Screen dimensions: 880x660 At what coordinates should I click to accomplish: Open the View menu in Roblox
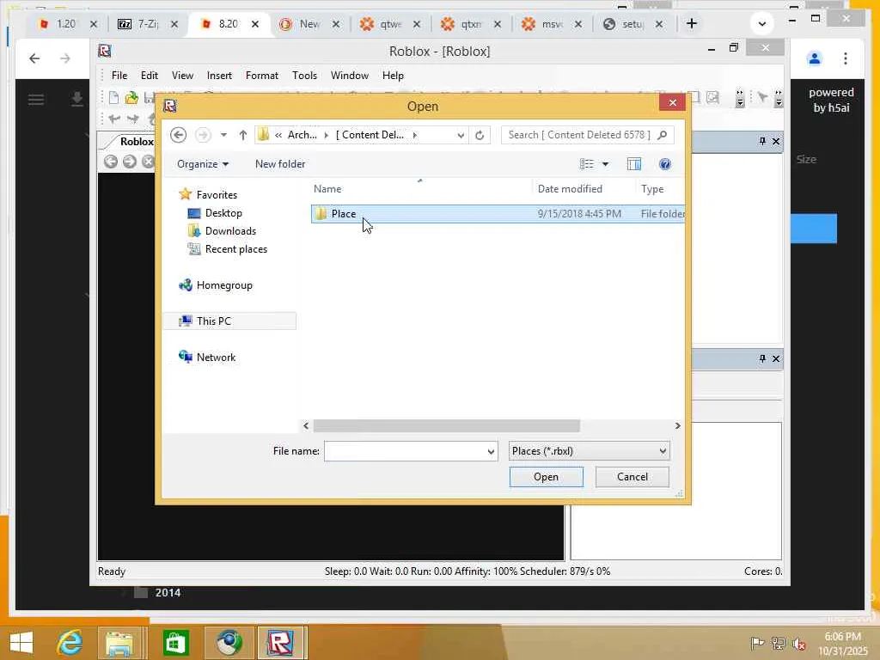coord(182,76)
